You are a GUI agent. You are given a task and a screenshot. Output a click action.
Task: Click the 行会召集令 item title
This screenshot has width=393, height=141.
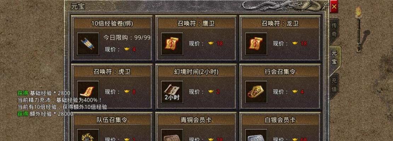pos(280,72)
